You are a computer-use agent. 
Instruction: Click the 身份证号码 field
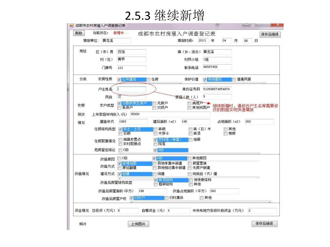217,89
